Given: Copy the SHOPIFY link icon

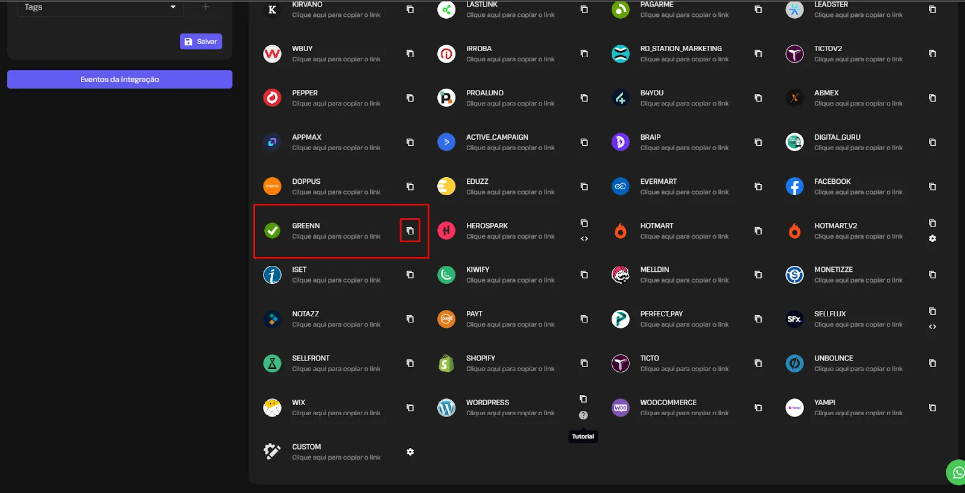Looking at the screenshot, I should coord(584,363).
